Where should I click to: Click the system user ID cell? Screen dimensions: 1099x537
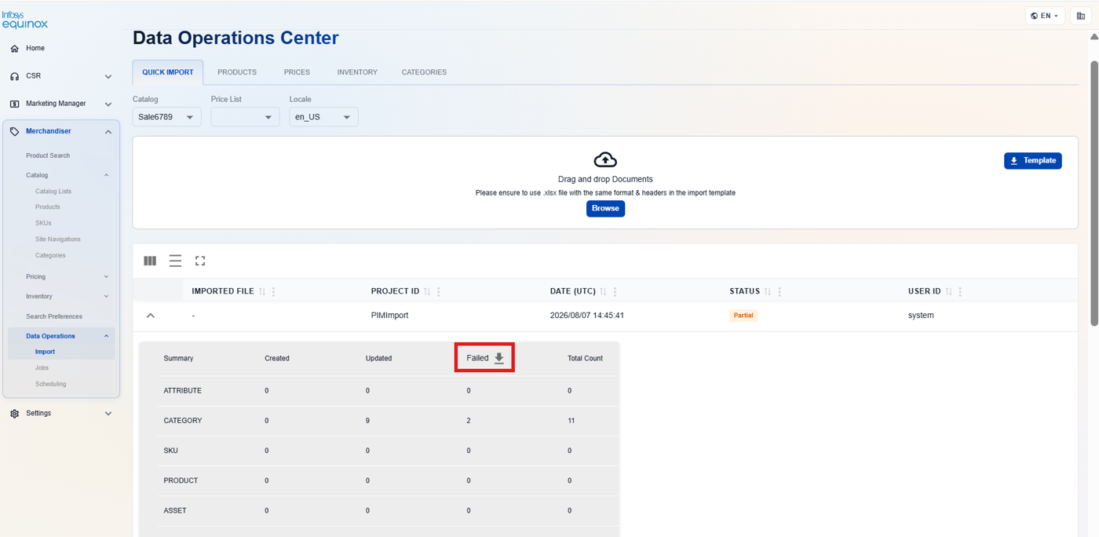click(x=921, y=316)
